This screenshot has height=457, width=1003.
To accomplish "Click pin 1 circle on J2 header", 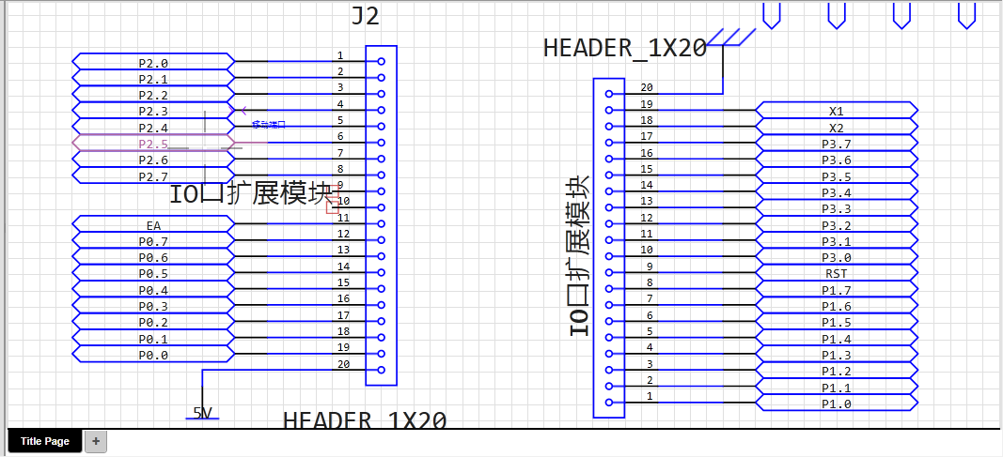I will [382, 62].
